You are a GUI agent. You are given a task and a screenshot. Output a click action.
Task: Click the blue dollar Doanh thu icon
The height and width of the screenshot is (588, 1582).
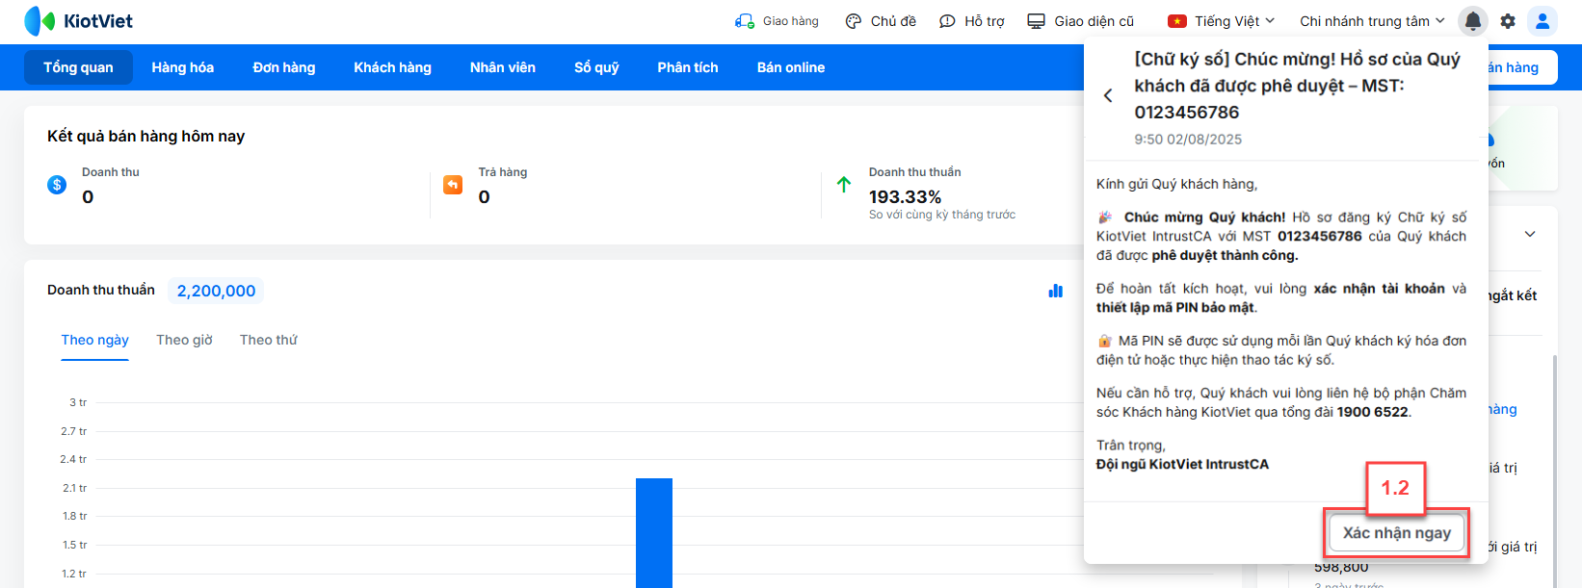(57, 185)
